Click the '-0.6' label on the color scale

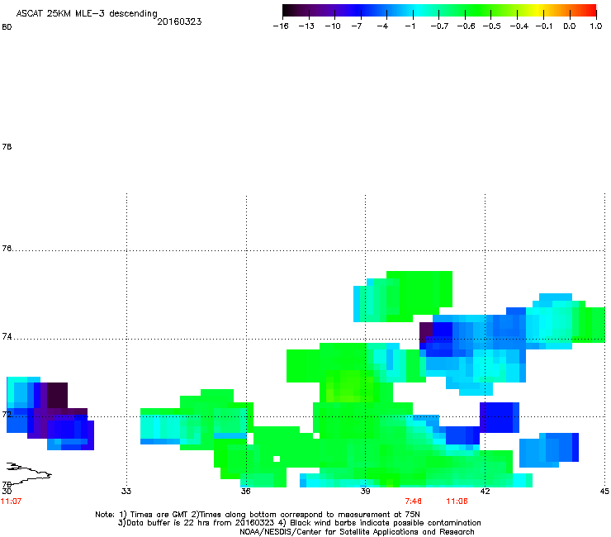click(466, 26)
